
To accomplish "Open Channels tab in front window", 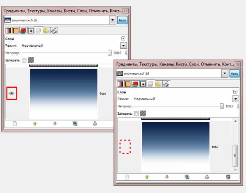I will coord(135,84).
